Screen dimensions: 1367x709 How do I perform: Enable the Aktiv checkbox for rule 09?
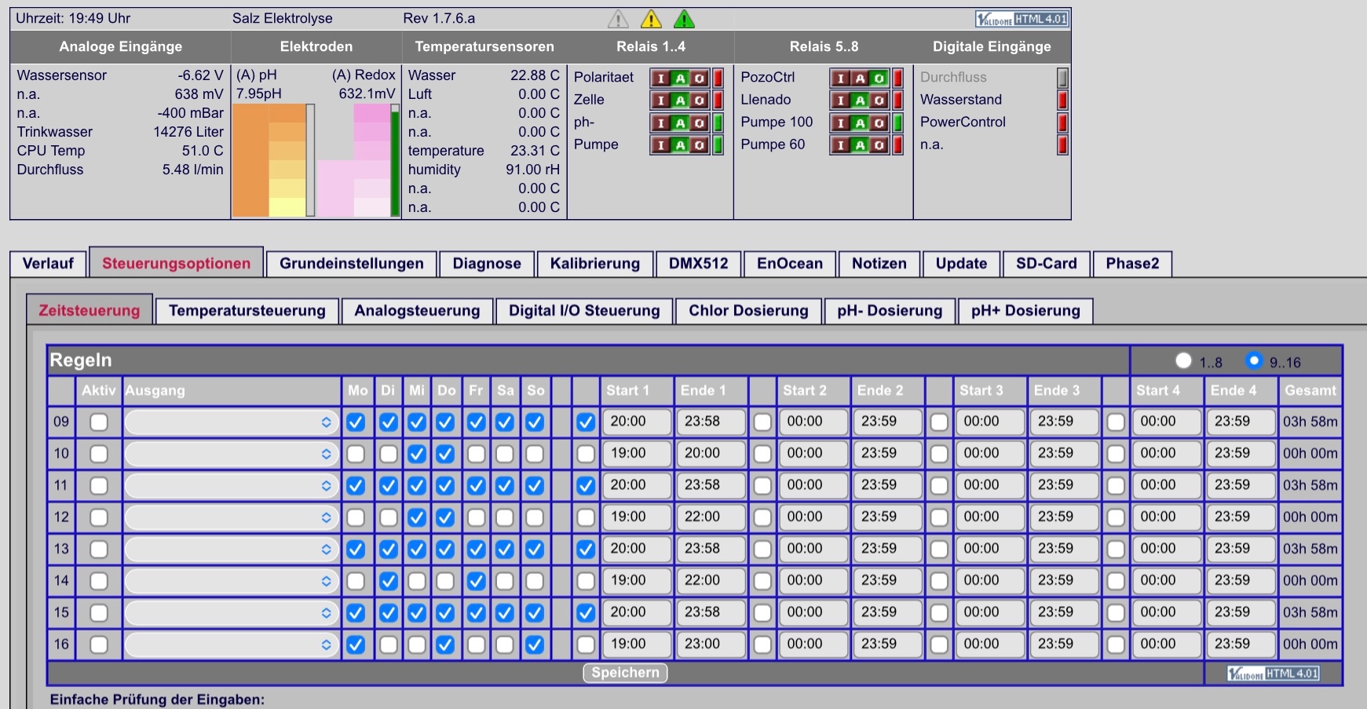pos(99,422)
